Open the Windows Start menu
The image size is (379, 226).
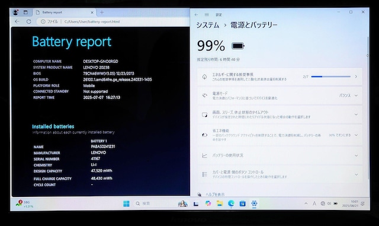(126, 203)
